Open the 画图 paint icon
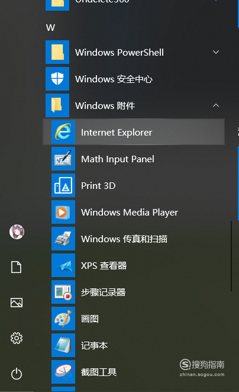This screenshot has width=239, height=392. 63,319
